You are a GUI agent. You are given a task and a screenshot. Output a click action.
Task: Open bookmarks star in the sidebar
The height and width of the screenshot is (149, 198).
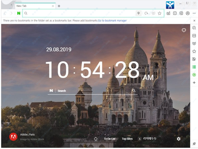click(x=194, y=51)
